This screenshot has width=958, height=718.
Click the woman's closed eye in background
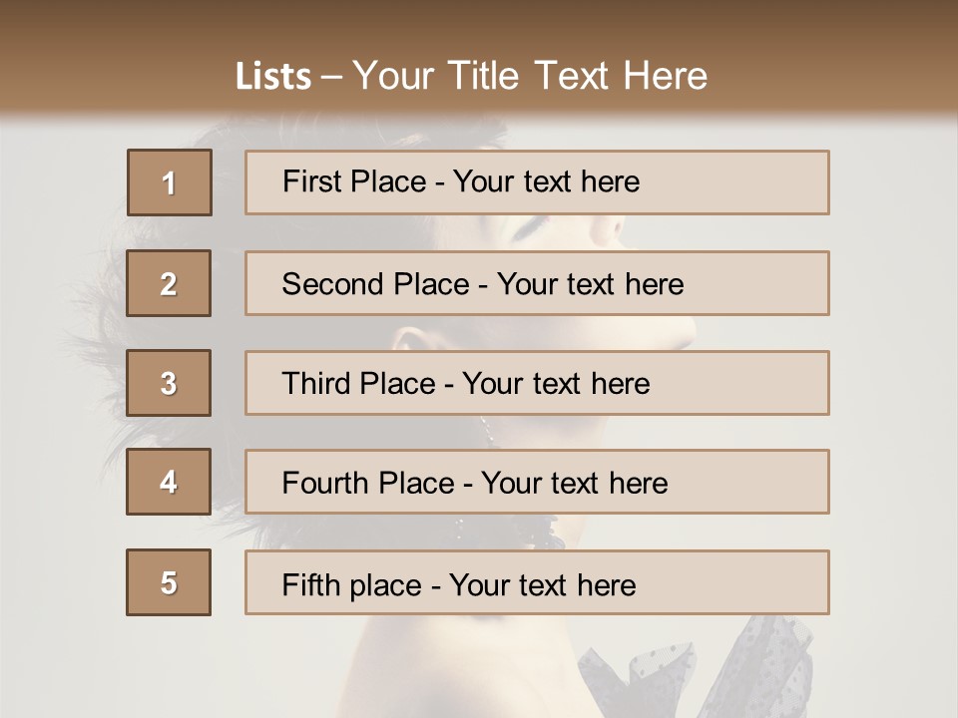point(534,225)
